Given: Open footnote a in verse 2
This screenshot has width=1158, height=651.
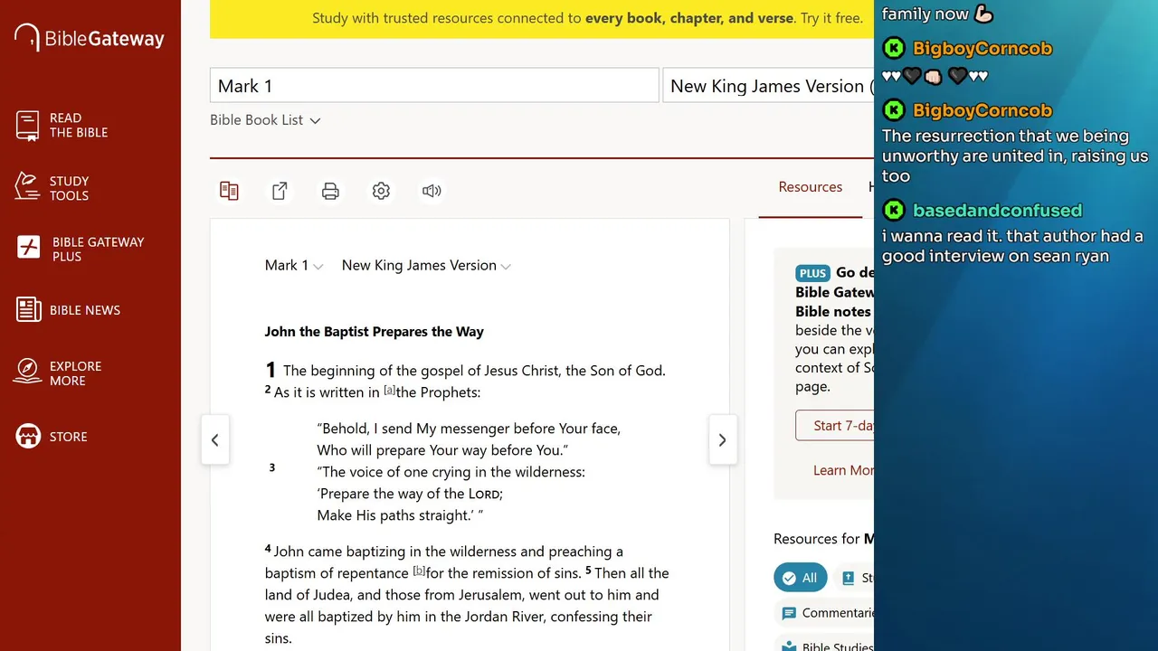Looking at the screenshot, I should tap(390, 390).
